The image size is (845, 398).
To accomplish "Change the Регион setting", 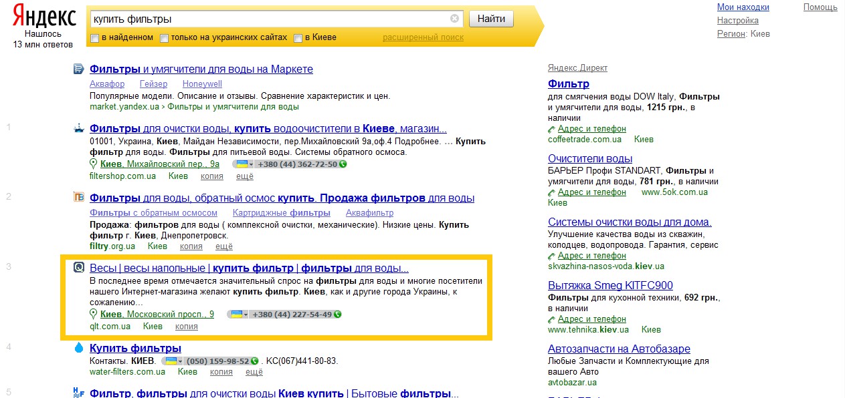I will (731, 33).
